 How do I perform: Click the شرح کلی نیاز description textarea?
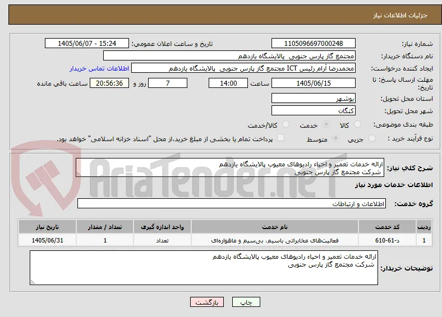(230, 167)
